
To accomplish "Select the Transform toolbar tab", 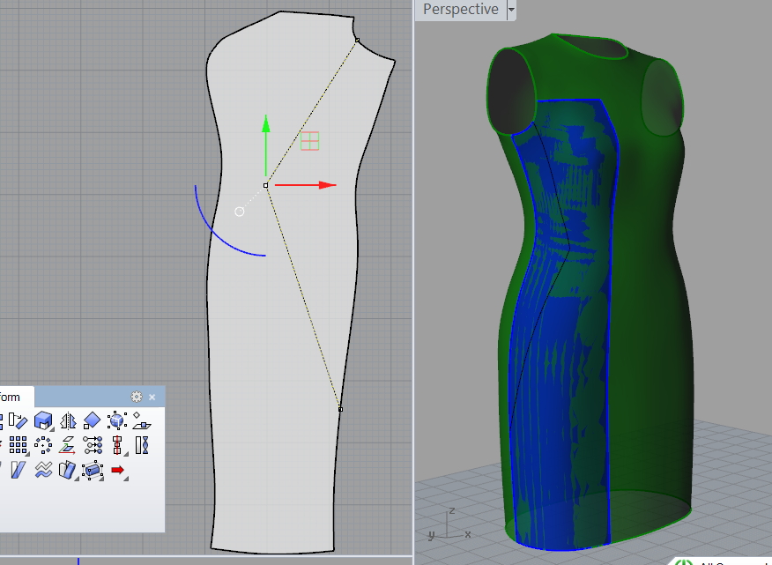I will (x=9, y=397).
